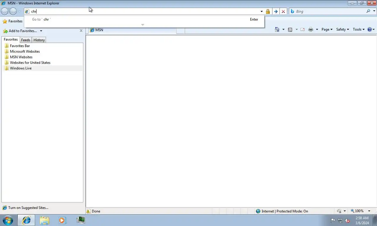Click the Read Mail envelope icon

302,29
